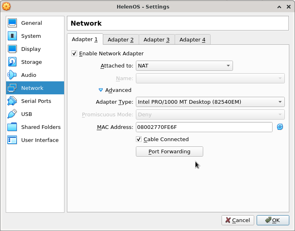Open General settings via its icon
The image size is (295, 231).
[12, 23]
